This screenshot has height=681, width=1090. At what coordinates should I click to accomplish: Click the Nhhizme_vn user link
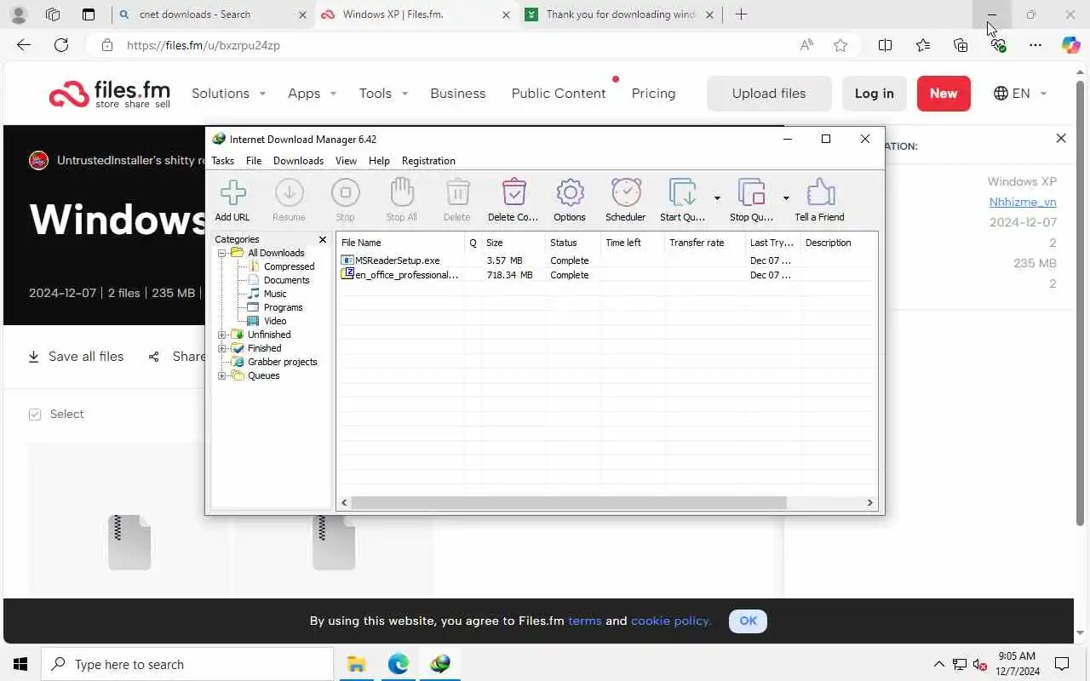(1023, 202)
